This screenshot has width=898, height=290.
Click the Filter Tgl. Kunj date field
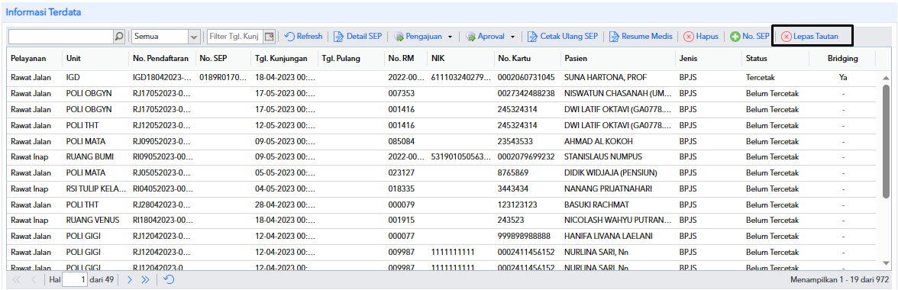235,36
